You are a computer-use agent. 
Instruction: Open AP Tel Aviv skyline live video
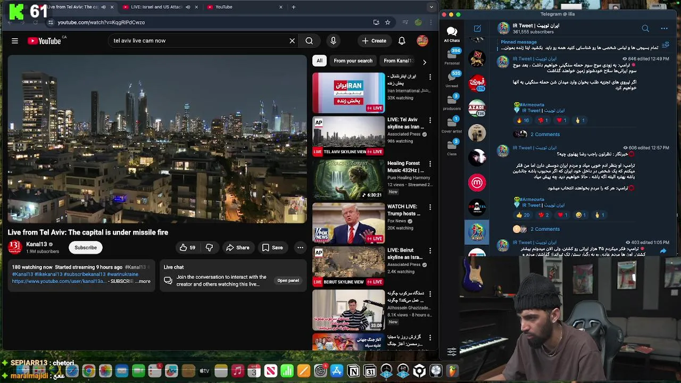348,136
